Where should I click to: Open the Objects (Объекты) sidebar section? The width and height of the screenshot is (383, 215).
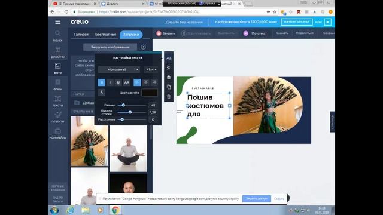(x=57, y=117)
